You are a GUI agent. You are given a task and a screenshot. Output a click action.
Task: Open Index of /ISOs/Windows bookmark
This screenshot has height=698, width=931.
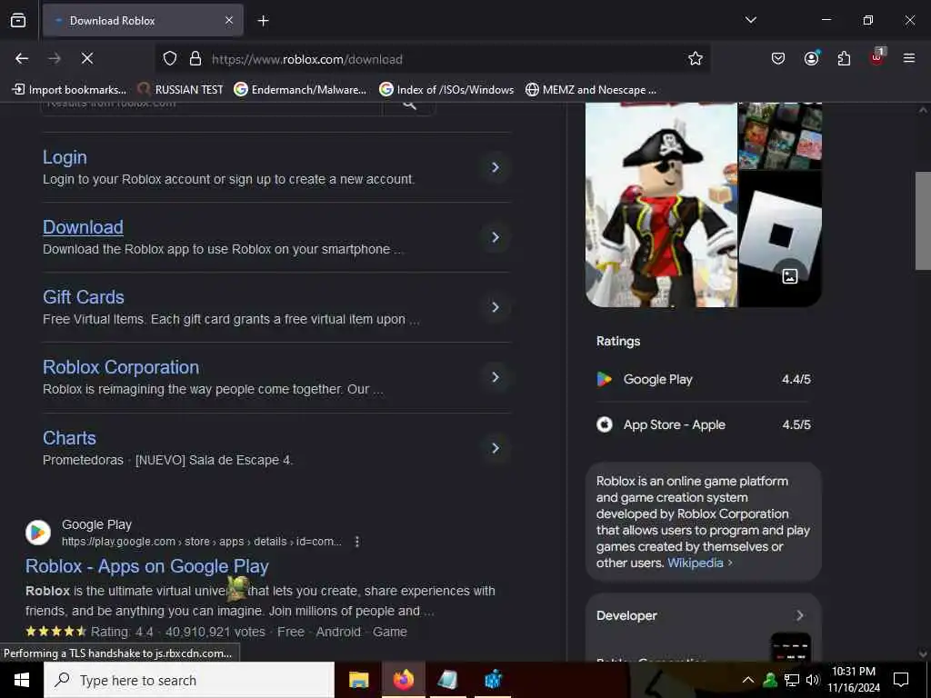tap(446, 90)
